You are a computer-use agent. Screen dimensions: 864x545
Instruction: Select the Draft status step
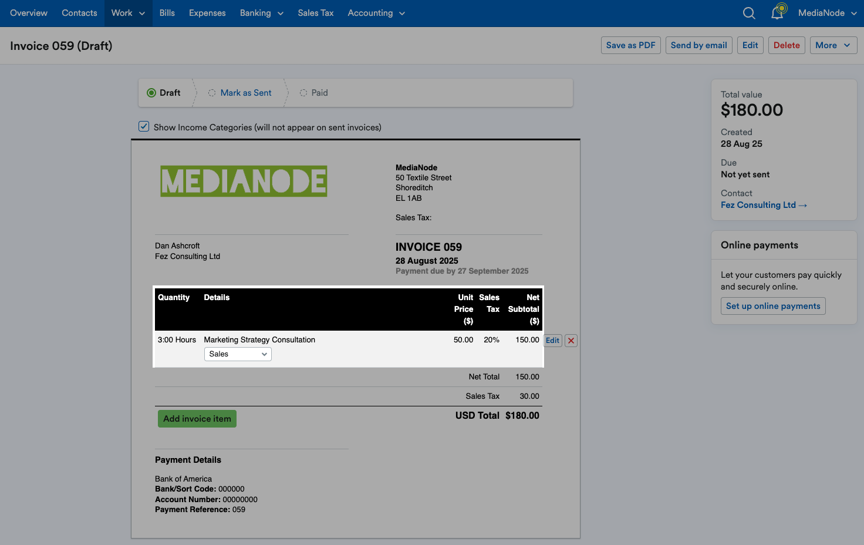point(164,93)
